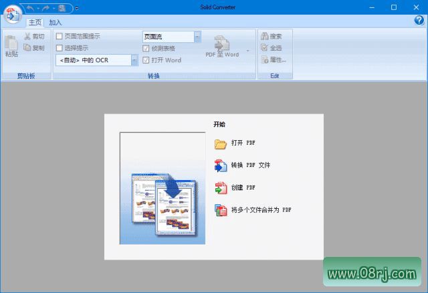Click the 创建 PDF text link

(x=243, y=188)
